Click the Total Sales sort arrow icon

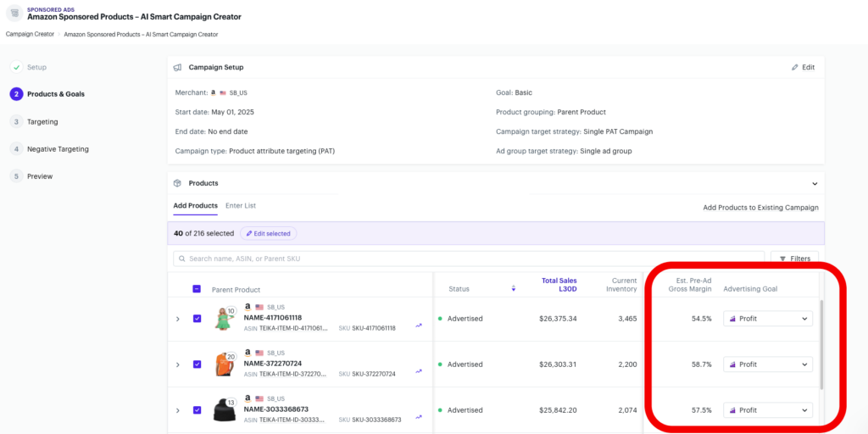(x=514, y=289)
